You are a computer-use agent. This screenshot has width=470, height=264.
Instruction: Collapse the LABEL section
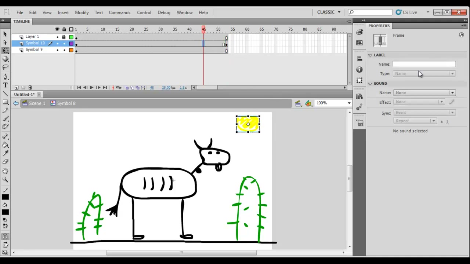370,55
